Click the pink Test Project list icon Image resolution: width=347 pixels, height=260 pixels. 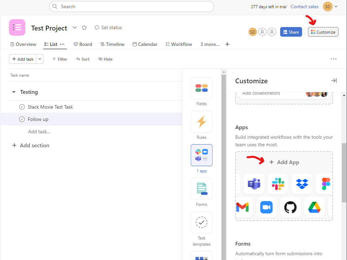point(17,27)
